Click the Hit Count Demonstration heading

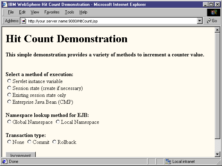(67, 39)
